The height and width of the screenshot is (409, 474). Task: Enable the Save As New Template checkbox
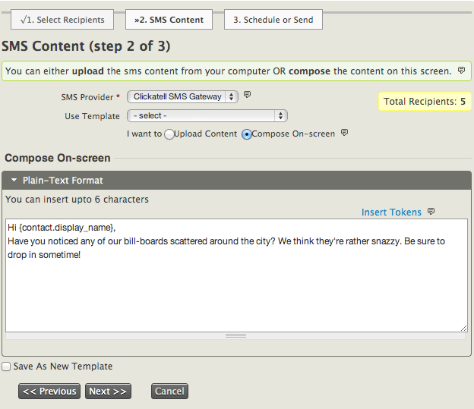(x=6, y=367)
